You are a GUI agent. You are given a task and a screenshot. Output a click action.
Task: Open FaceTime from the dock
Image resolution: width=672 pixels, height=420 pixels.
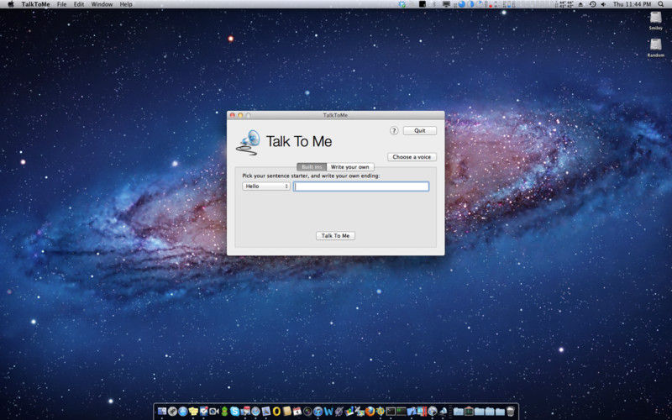point(214,412)
